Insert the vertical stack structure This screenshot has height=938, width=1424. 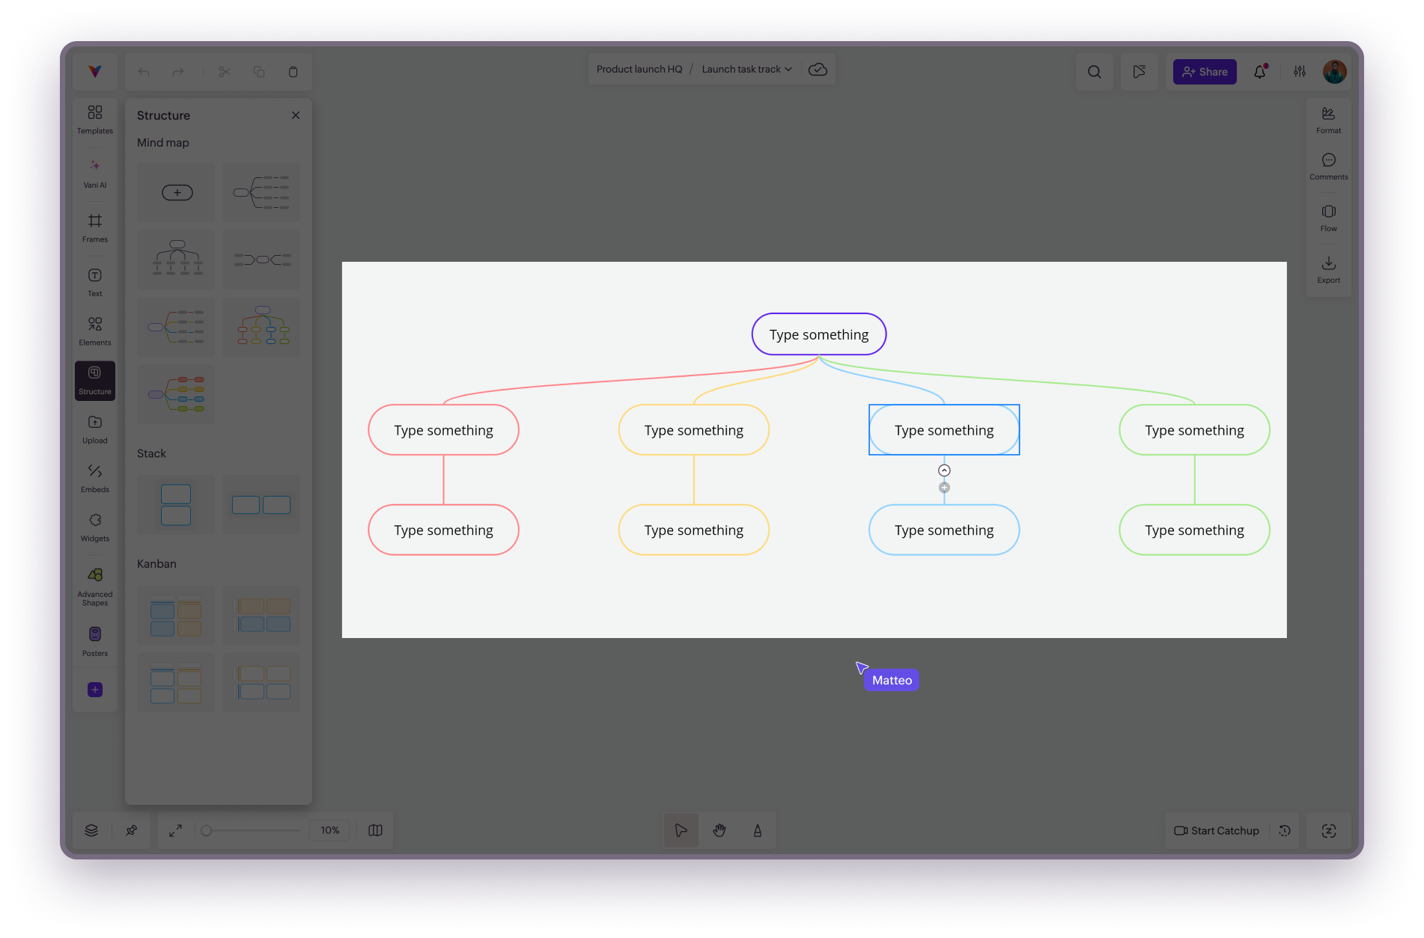176,505
